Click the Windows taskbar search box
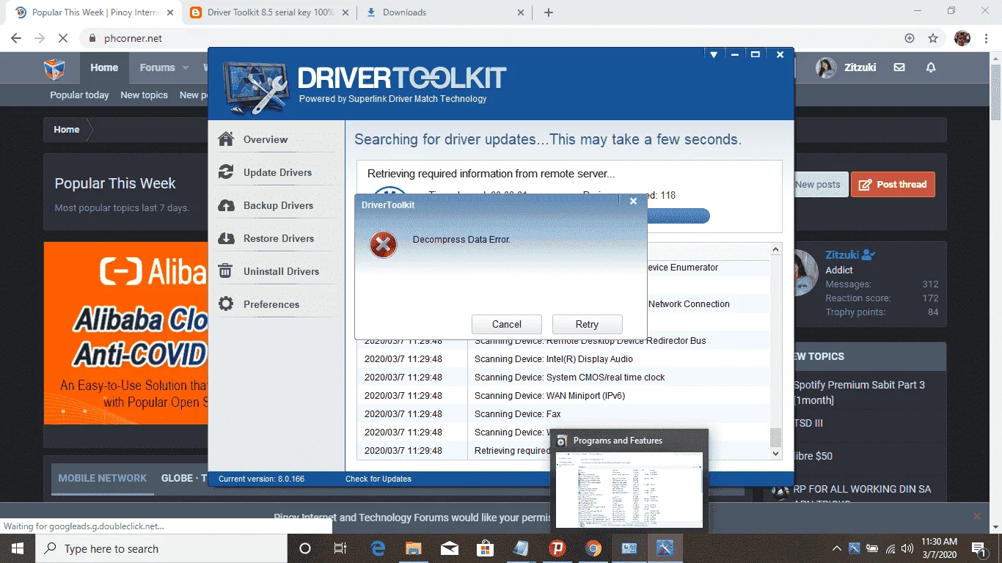Viewport: 1002px width, 563px height. coord(161,548)
